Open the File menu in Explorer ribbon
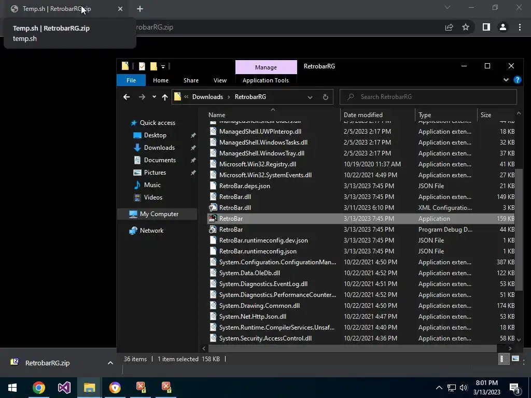 (131, 80)
